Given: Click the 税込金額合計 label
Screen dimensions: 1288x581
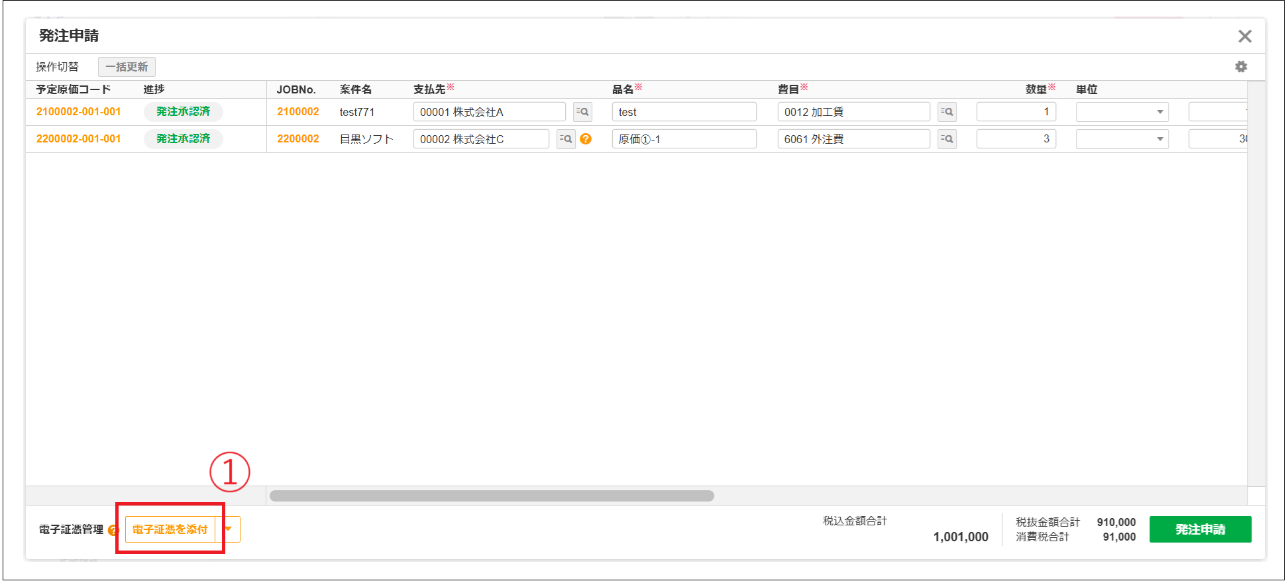Looking at the screenshot, I should click(x=855, y=521).
